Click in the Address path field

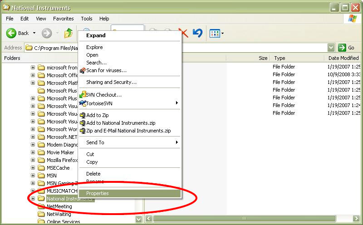coord(176,48)
